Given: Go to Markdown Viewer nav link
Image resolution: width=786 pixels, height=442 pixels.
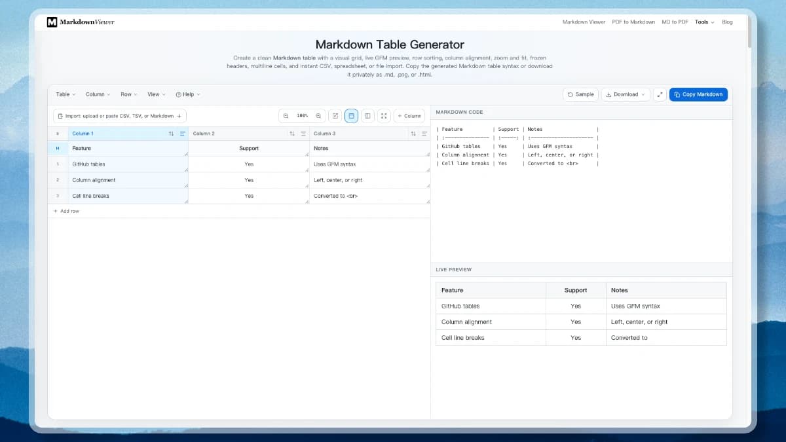Looking at the screenshot, I should click(584, 22).
